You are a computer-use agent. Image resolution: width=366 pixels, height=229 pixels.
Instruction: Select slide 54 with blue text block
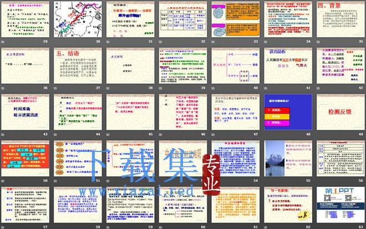point(236,158)
